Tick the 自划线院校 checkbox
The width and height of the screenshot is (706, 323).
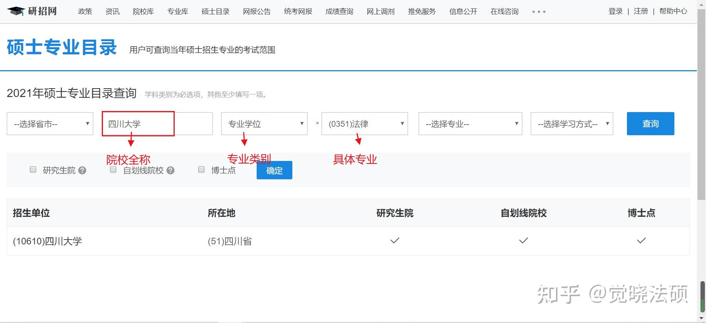(113, 169)
